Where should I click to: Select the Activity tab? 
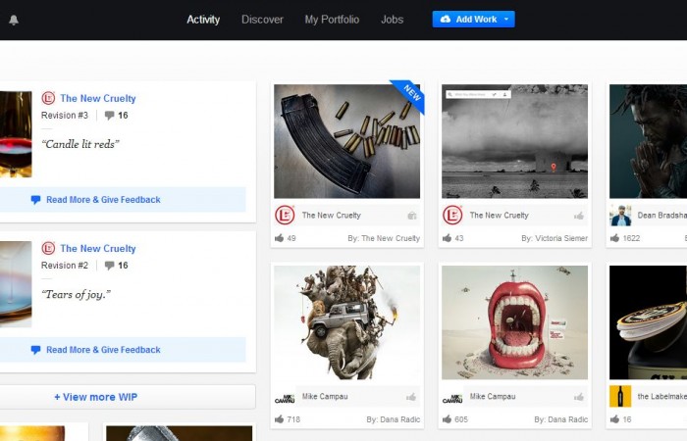pyautogui.click(x=203, y=20)
